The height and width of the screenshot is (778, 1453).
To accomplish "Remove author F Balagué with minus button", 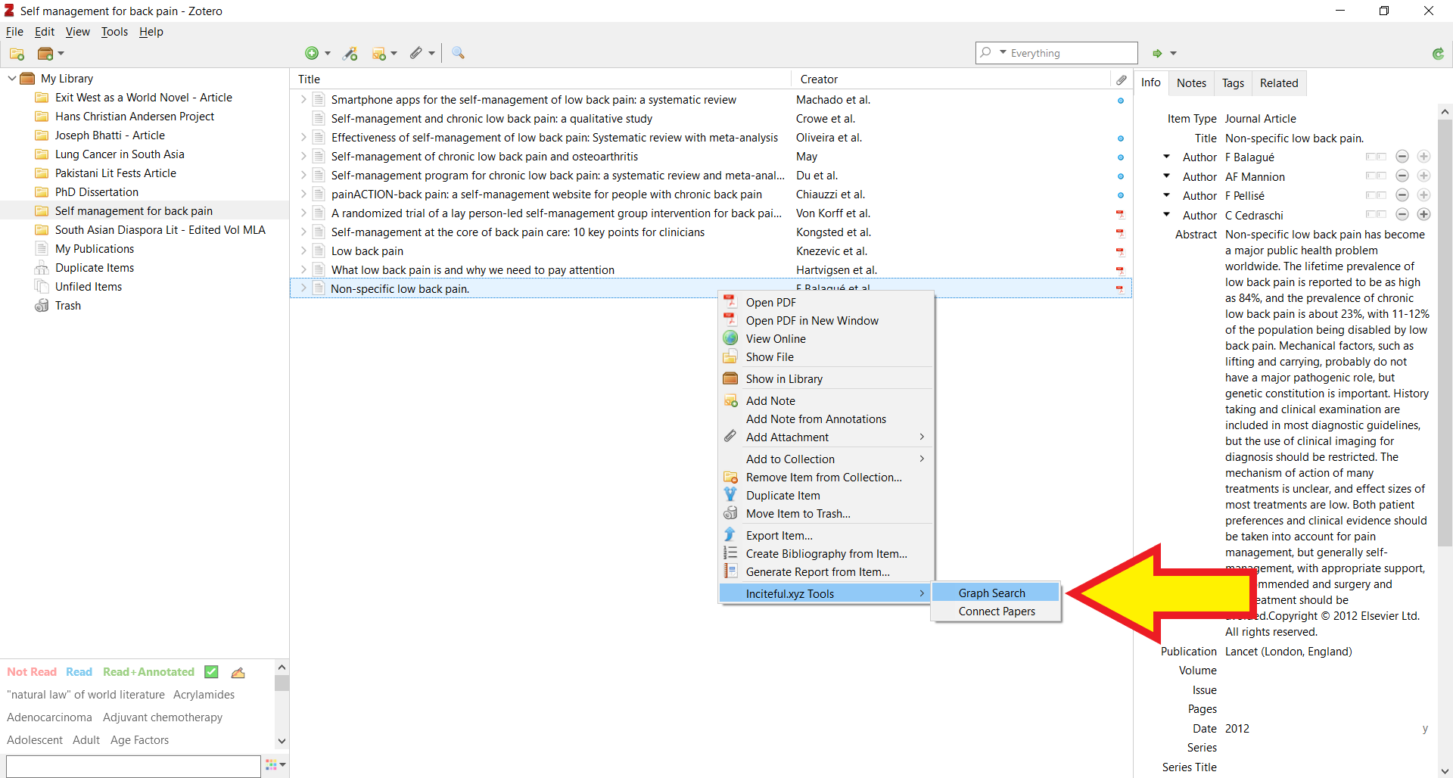I will point(1402,157).
